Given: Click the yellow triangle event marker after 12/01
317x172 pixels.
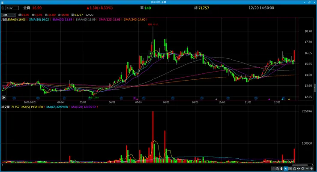Looking at the screenshot, I should (289, 99).
